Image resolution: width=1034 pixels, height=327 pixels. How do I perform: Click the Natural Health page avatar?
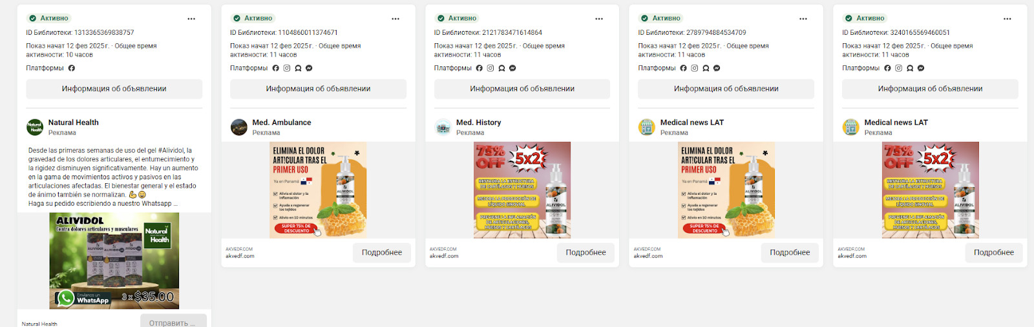[x=35, y=127]
